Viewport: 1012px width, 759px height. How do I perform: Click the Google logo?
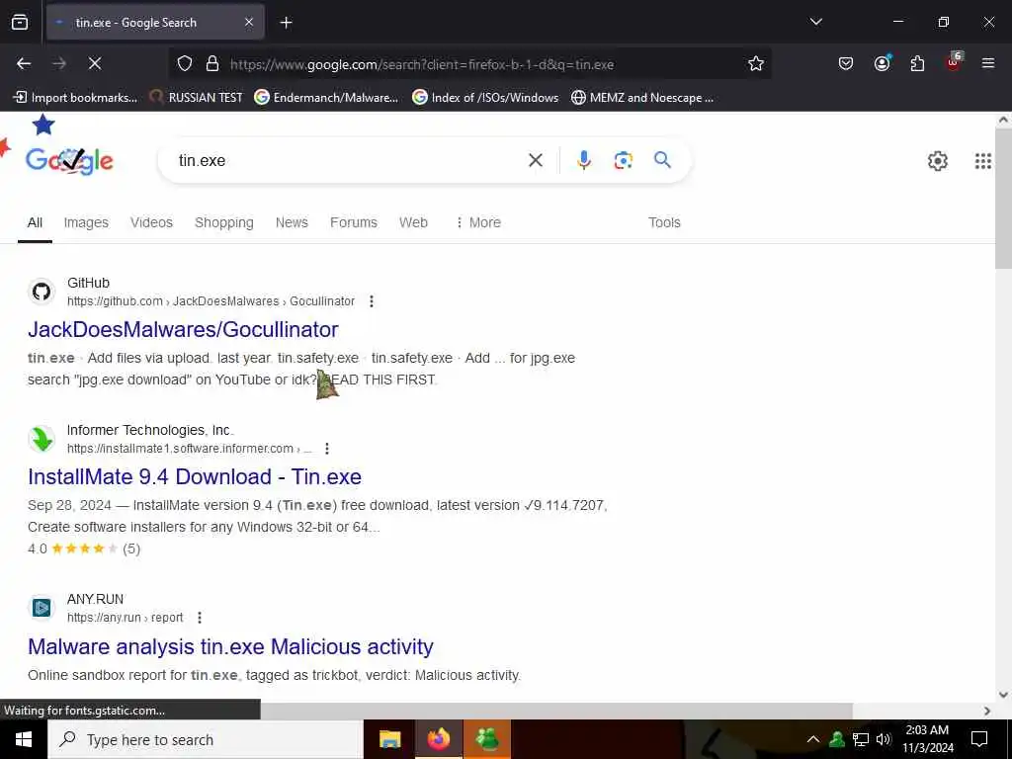[69, 161]
